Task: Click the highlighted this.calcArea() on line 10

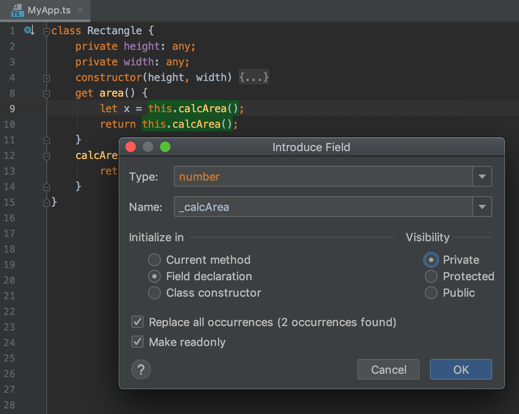Action: [187, 124]
